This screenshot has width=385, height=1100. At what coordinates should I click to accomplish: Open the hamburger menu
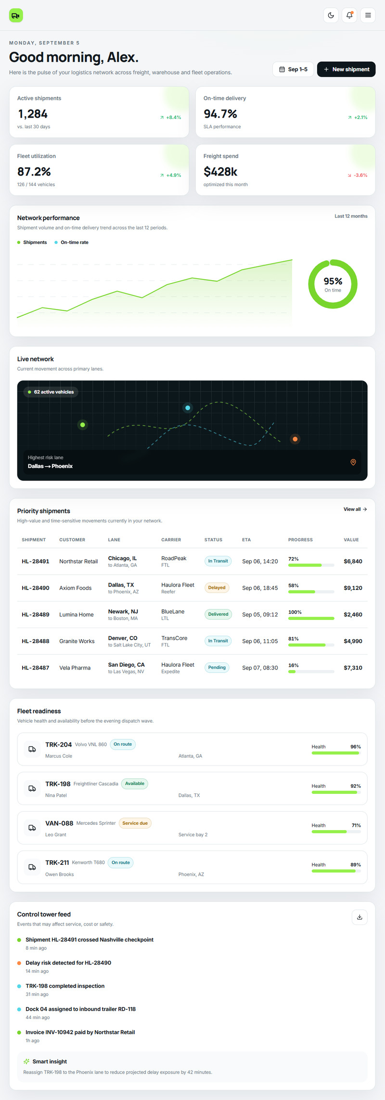pos(368,15)
